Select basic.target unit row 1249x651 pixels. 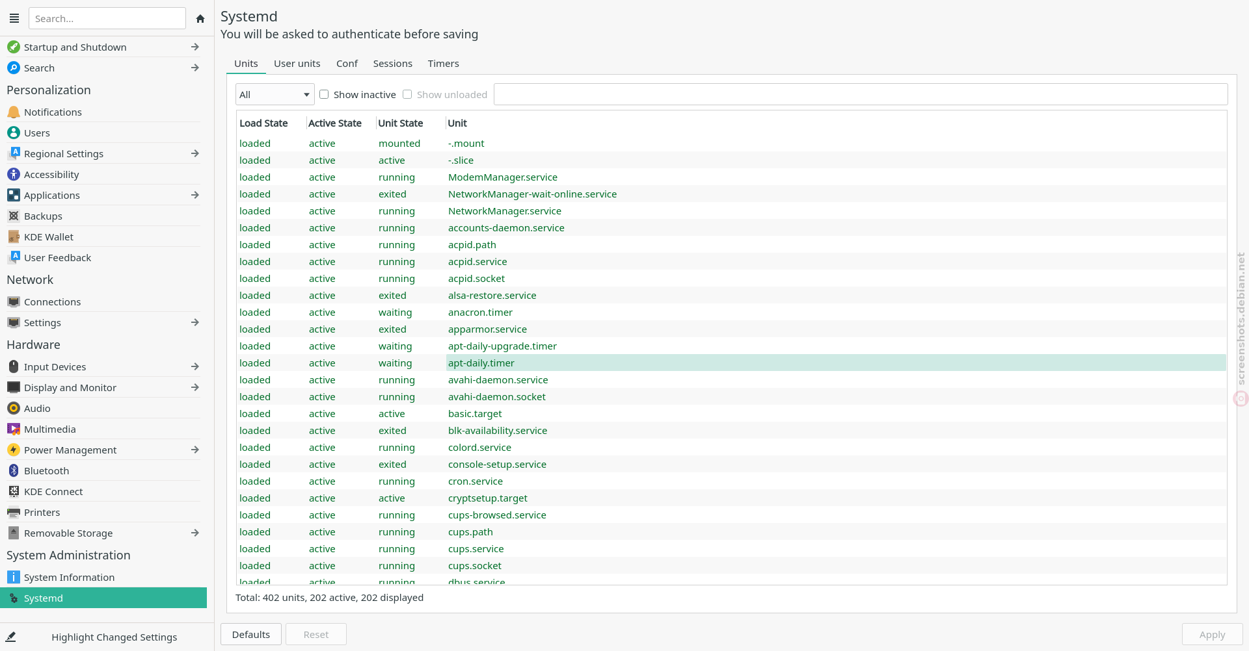731,413
